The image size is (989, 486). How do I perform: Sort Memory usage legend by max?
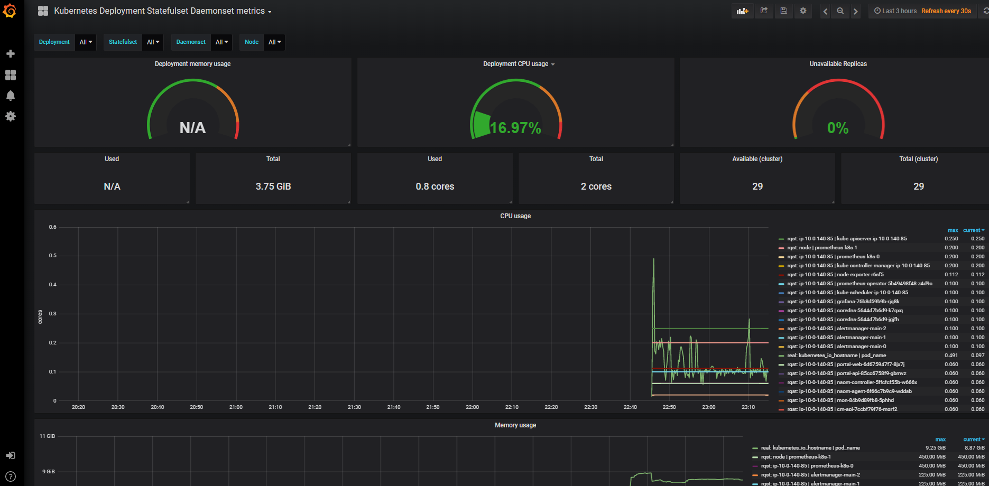940,440
